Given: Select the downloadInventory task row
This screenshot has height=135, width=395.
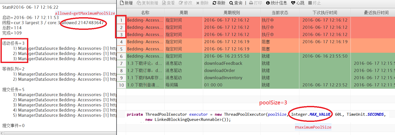Looking at the screenshot, I should coord(223,78).
